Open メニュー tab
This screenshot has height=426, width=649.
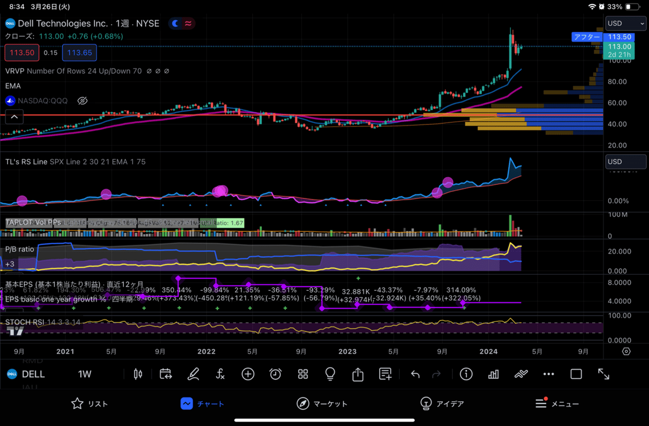(557, 404)
